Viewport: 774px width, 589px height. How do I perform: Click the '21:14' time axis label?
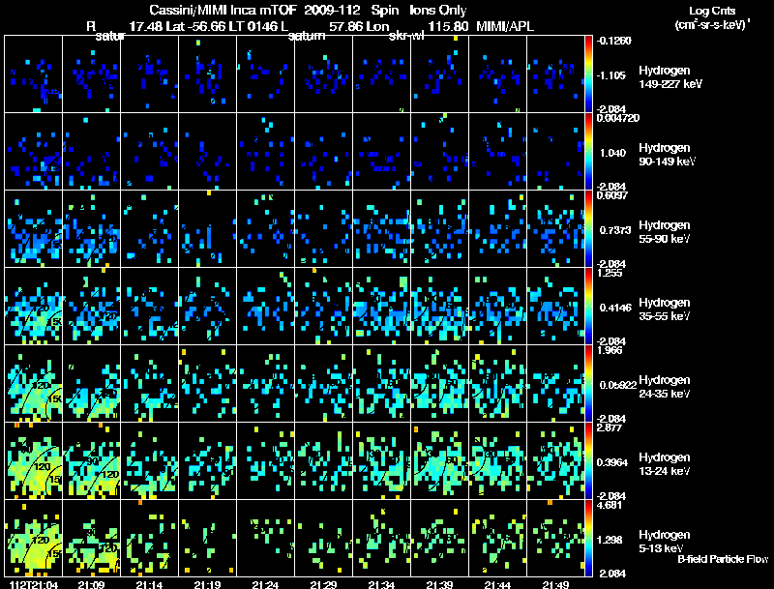click(149, 584)
